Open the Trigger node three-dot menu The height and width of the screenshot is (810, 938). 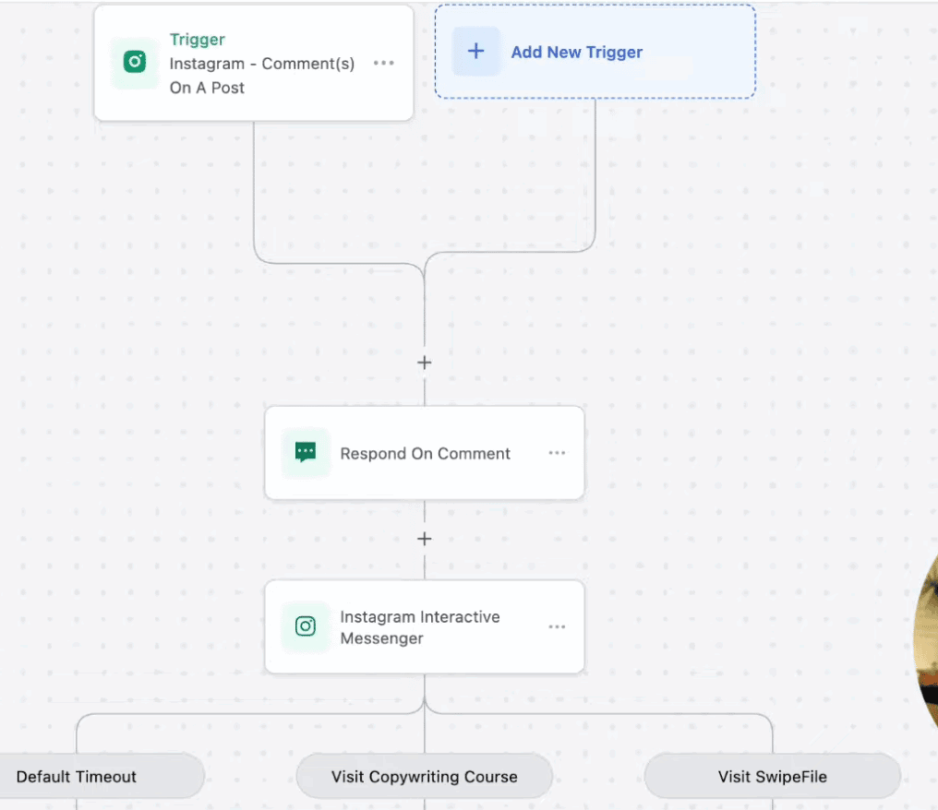point(383,63)
